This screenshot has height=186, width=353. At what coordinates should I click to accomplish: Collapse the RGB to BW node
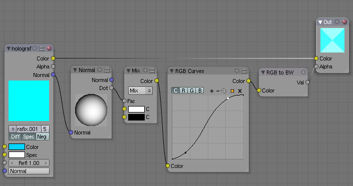pyautogui.click(x=263, y=72)
